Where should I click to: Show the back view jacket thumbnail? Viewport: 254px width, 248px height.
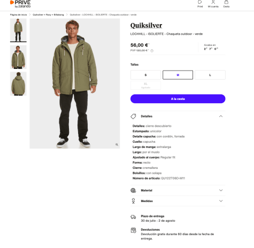[x=18, y=84]
